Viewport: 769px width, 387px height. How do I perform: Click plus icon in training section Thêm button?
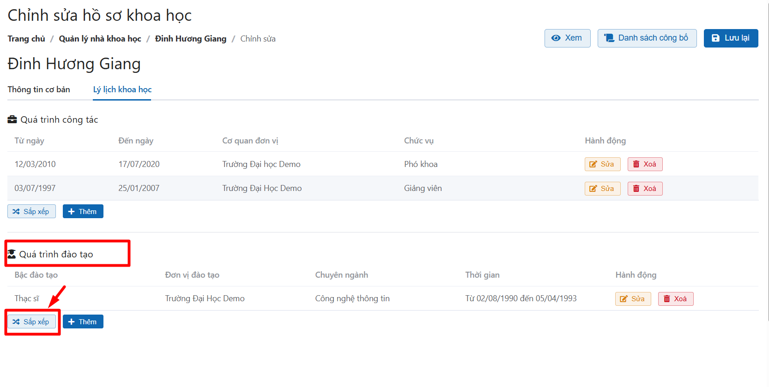point(71,322)
